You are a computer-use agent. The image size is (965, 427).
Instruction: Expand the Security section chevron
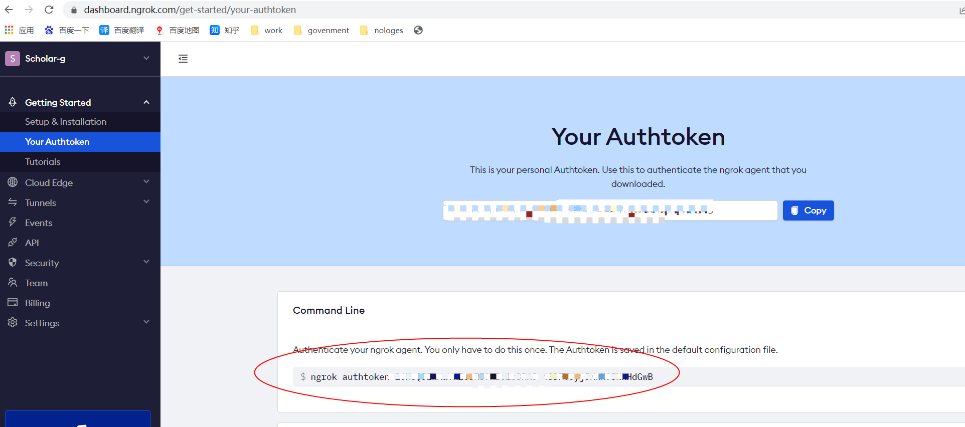[146, 262]
